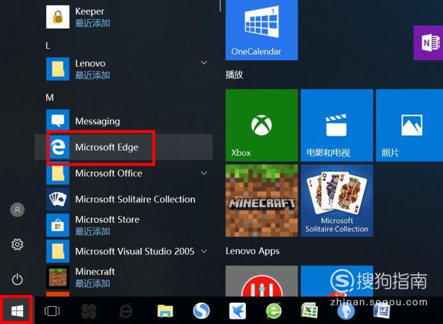Screen dimensions: 443x324
Task: Click the Windows Start button
Action: (x=17, y=311)
